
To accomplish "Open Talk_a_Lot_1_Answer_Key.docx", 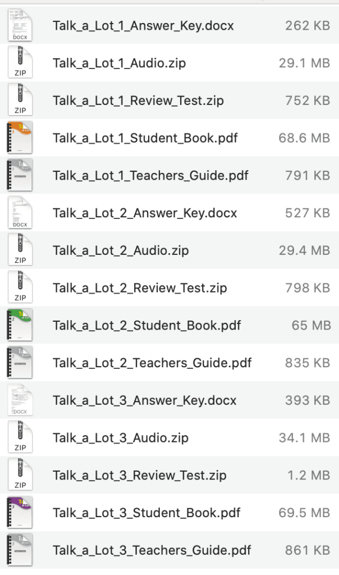I will [144, 25].
